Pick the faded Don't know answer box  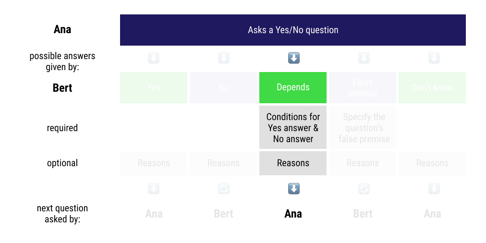[432, 87]
